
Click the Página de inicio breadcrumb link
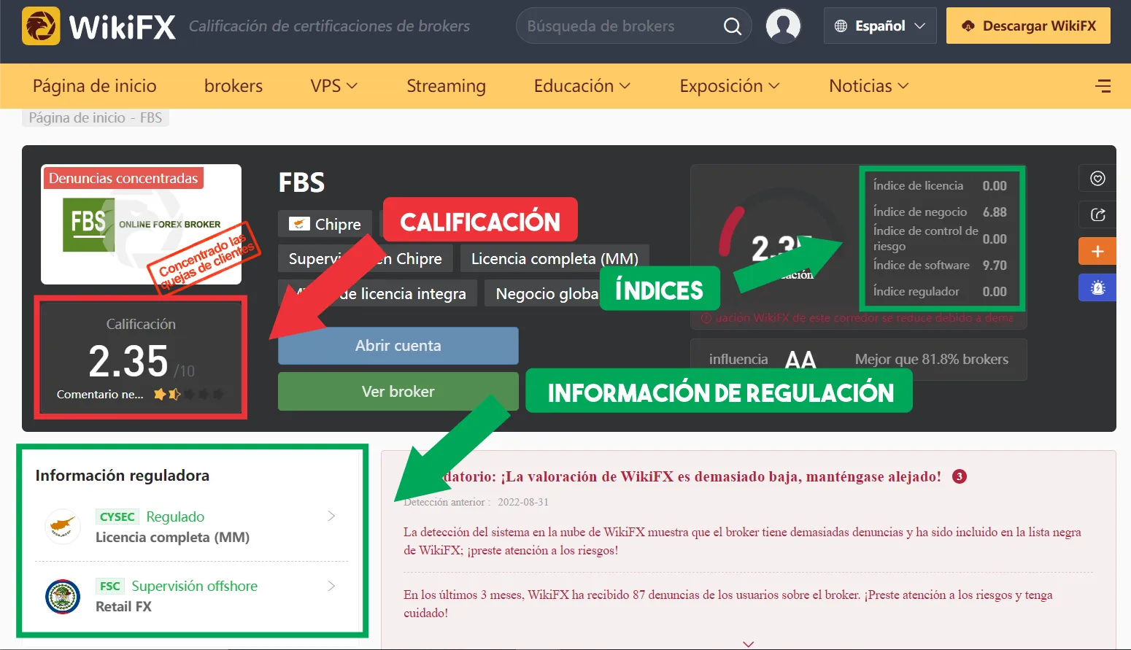click(x=77, y=117)
